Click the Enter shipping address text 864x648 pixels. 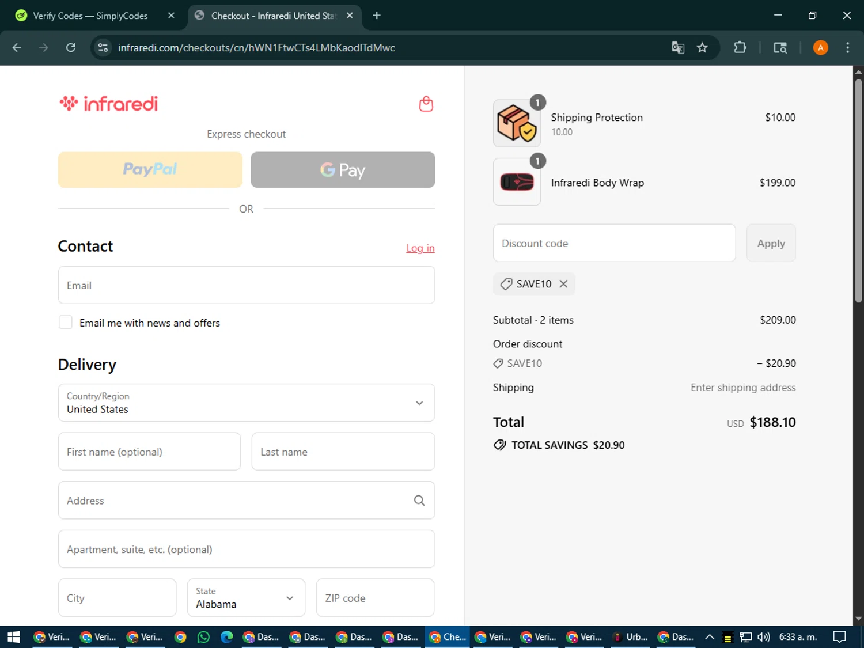click(x=743, y=388)
